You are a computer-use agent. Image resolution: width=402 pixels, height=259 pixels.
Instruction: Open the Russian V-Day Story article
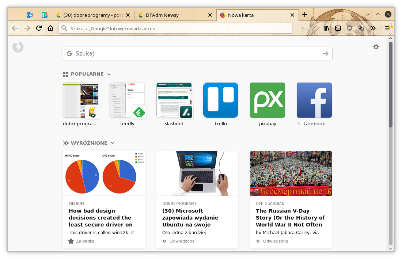click(291, 217)
